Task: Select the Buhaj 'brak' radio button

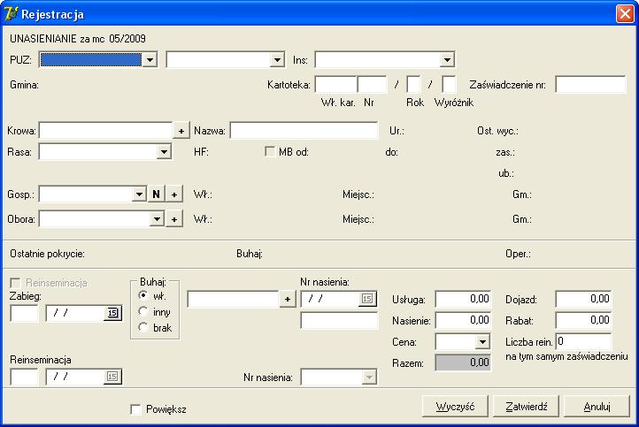Action: (143, 327)
